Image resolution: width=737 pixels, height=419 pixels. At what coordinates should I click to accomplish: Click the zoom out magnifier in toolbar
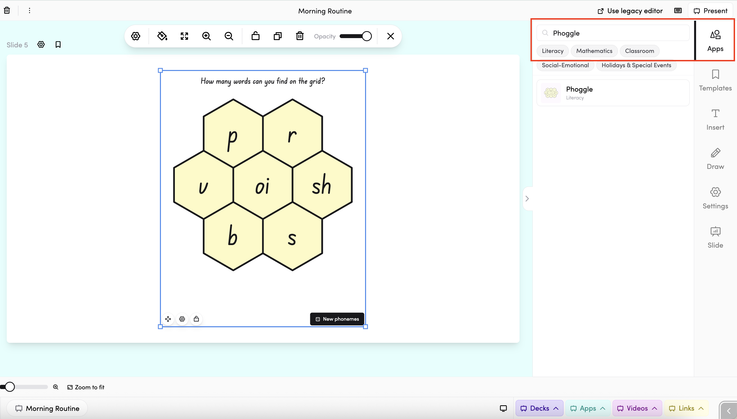pos(229,36)
